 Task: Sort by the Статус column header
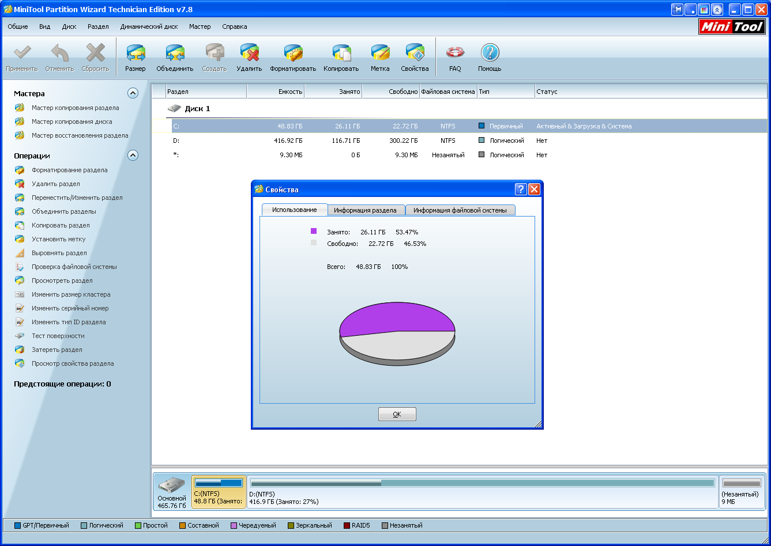pyautogui.click(x=651, y=92)
